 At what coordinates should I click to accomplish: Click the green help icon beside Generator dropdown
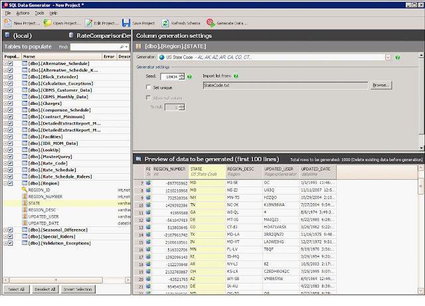[397, 57]
